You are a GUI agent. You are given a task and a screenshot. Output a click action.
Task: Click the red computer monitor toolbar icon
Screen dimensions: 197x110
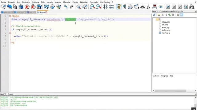155,7
